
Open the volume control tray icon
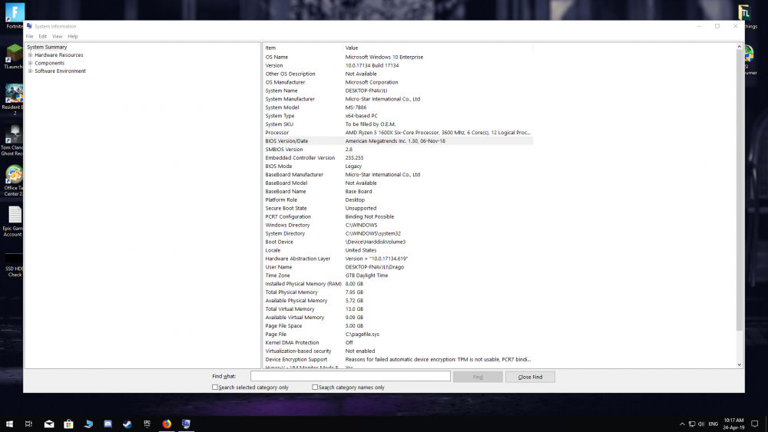[701, 424]
